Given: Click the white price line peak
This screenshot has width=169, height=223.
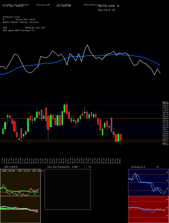Looking at the screenshot, I should (x=87, y=45).
